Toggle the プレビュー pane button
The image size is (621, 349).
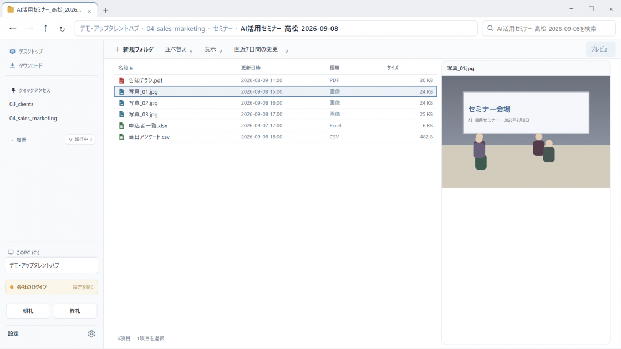tap(601, 49)
